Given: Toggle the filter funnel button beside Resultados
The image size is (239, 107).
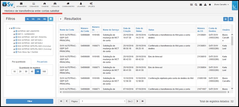Looking at the screenshot, I should (61, 19).
